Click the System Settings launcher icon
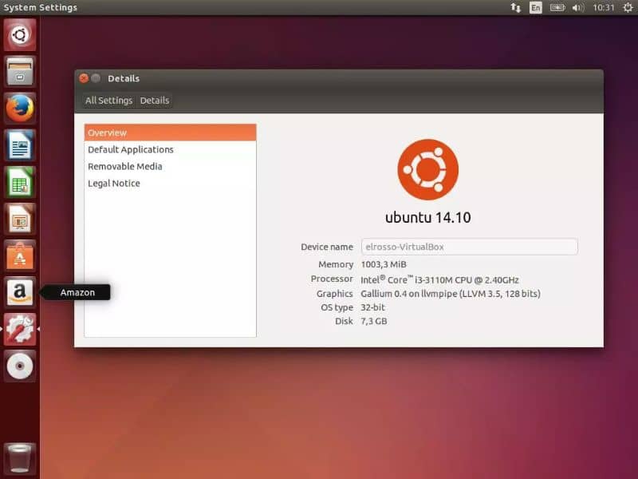This screenshot has width=638, height=479. click(x=20, y=329)
